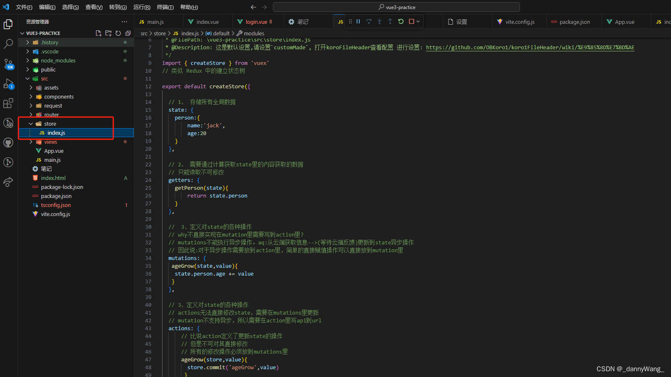The image size is (671, 377).
Task: Open index.html in the file tree
Action: pyautogui.click(x=76, y=178)
